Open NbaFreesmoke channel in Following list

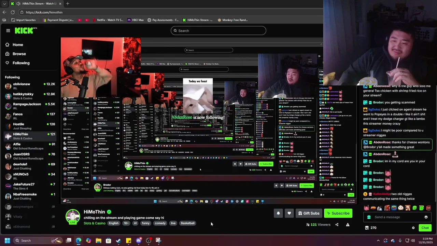tap(30, 196)
